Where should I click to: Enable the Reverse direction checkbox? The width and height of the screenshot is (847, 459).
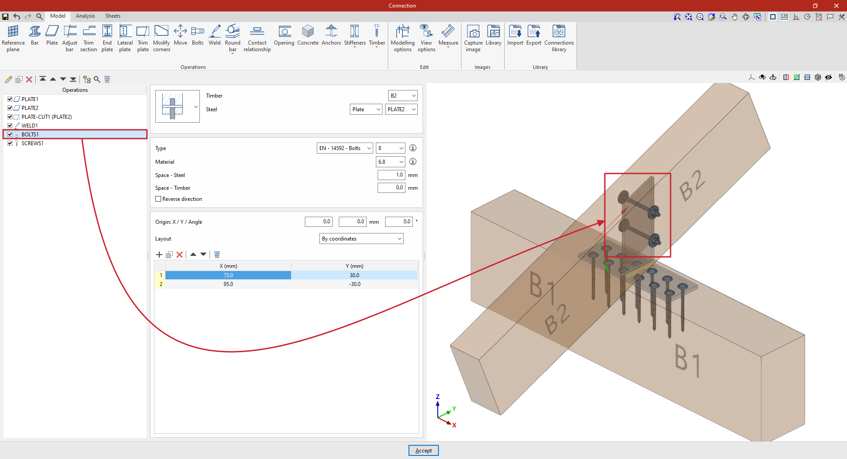158,199
